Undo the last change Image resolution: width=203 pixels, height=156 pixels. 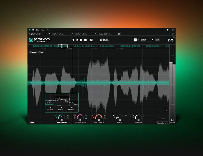tap(169, 40)
